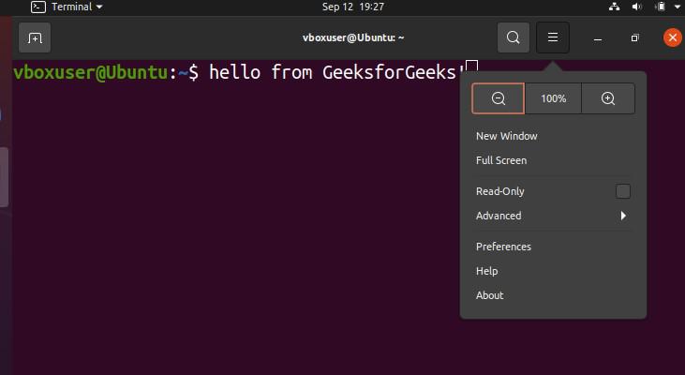This screenshot has height=375, width=685.
Task: Expand the Advanced submenu
Action: click(552, 216)
